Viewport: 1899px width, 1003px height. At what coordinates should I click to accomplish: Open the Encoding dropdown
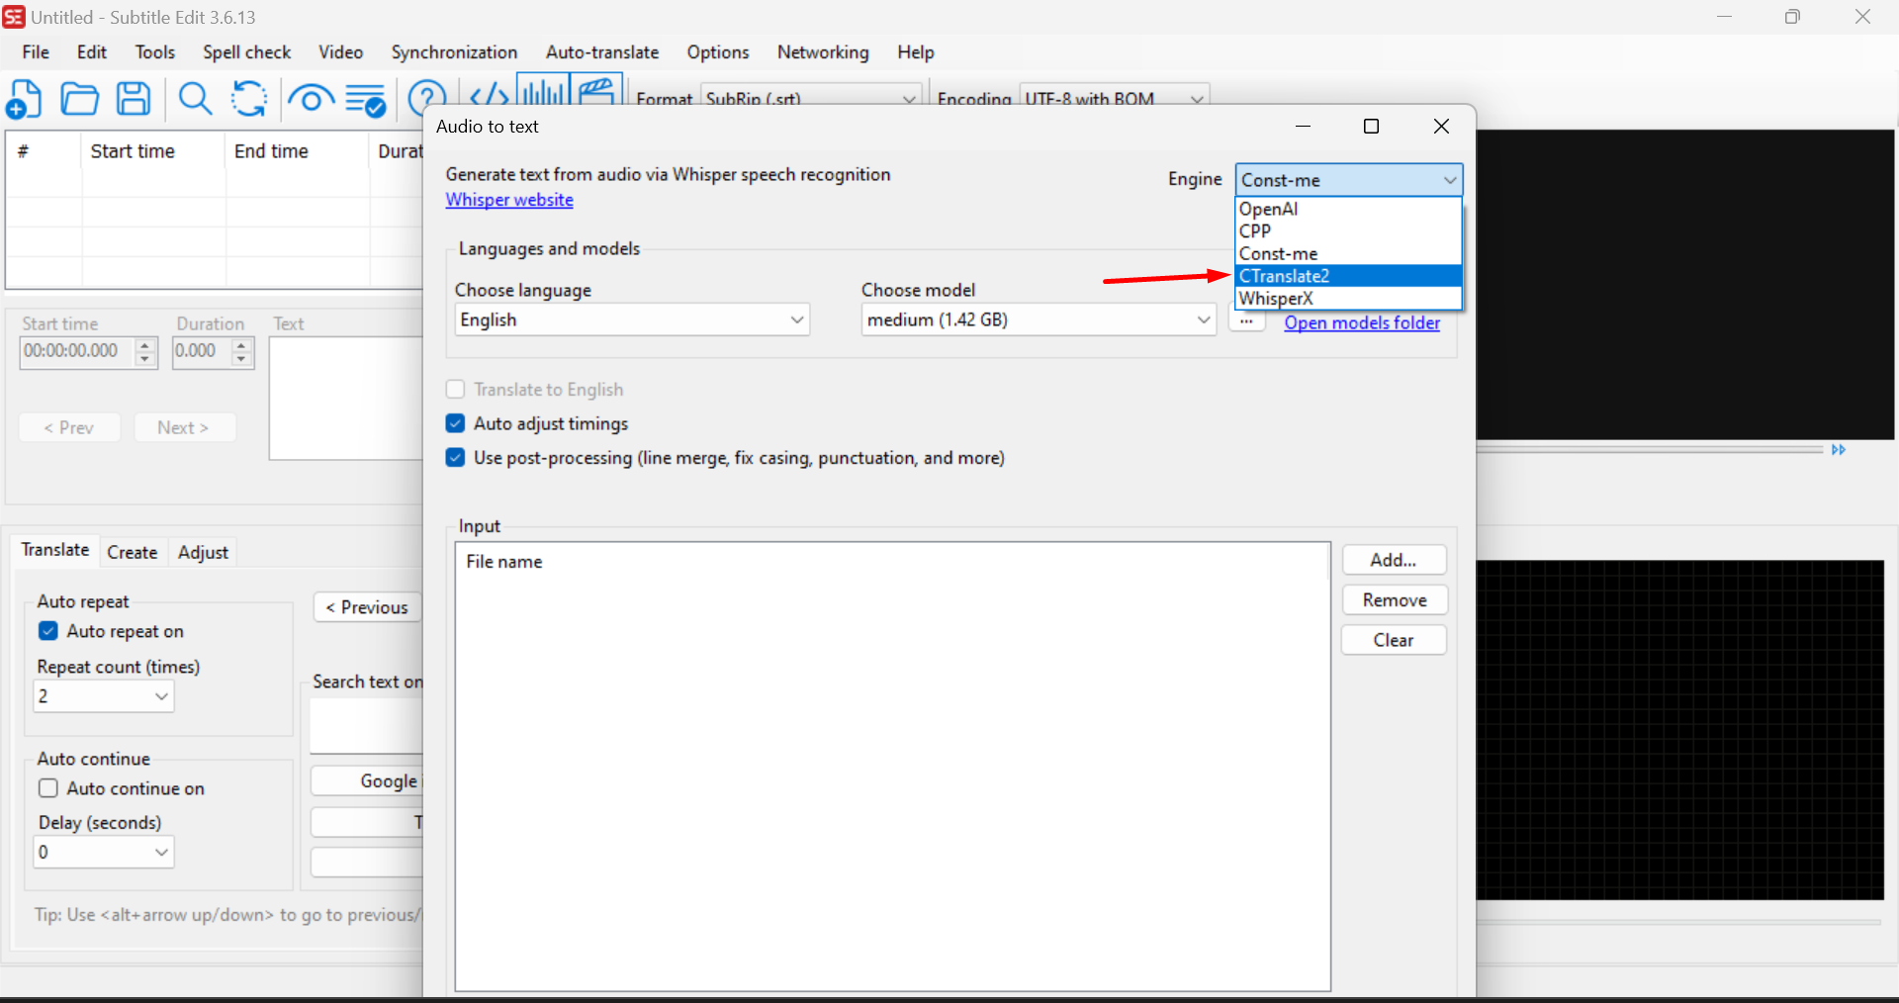click(1114, 97)
